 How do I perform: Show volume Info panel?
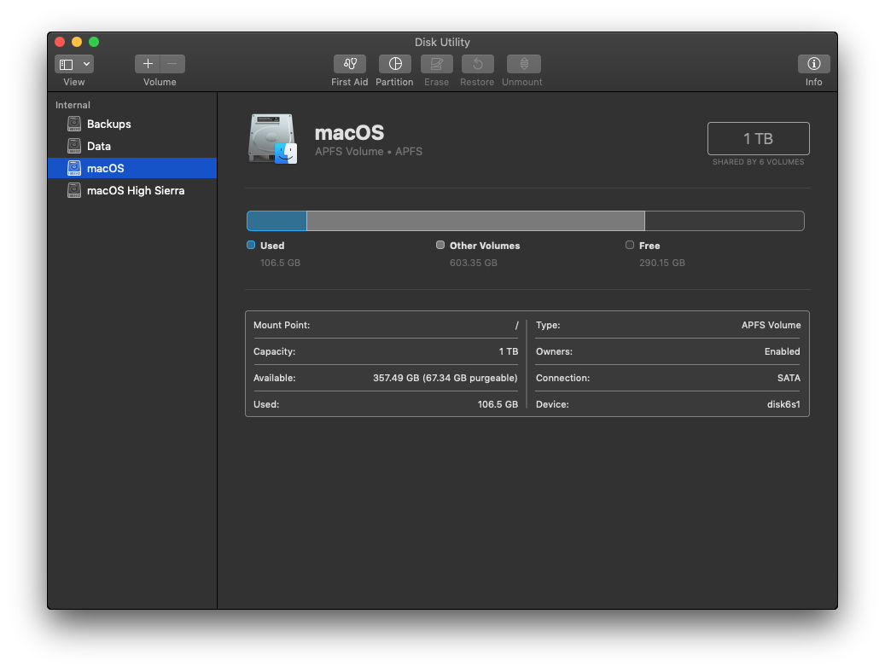tap(813, 64)
